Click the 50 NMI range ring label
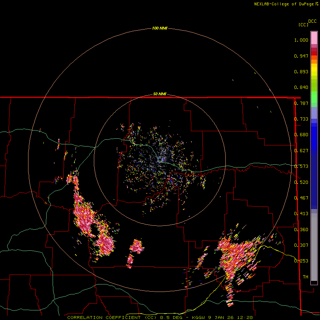This screenshot has height=320, width=320. 160,94
